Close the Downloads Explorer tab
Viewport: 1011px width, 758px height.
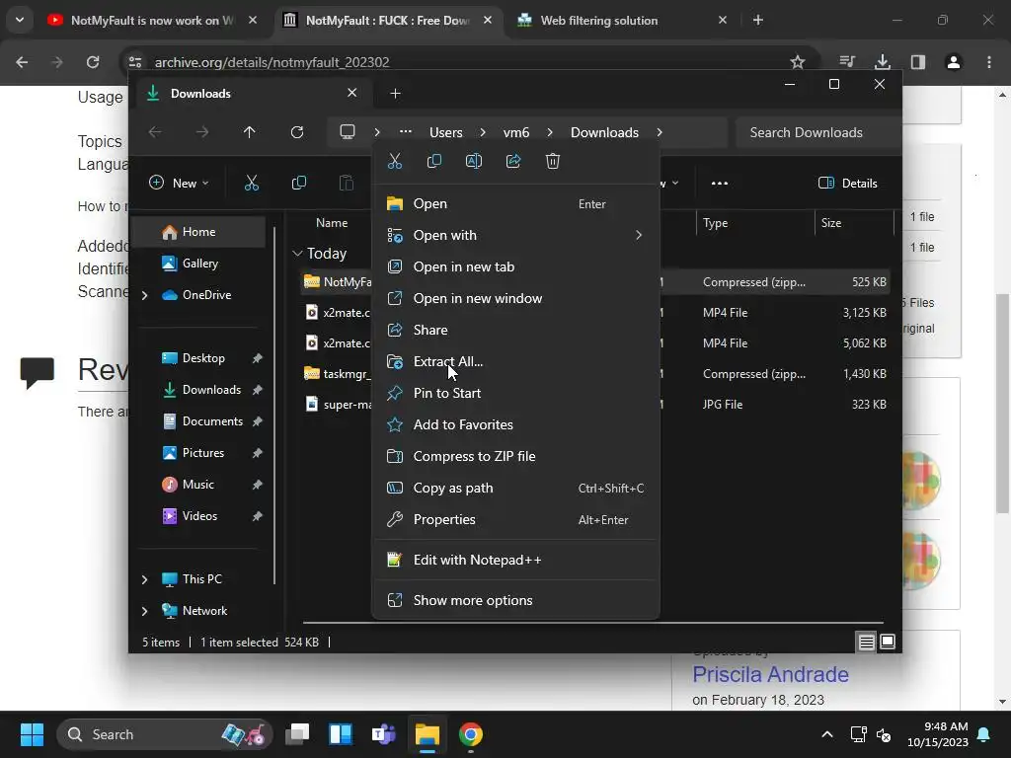(x=352, y=93)
